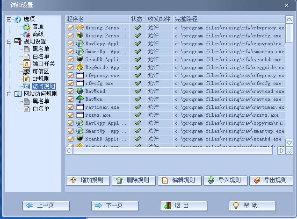Collapse the 选项 tree node
The image size is (297, 219).
point(9,19)
